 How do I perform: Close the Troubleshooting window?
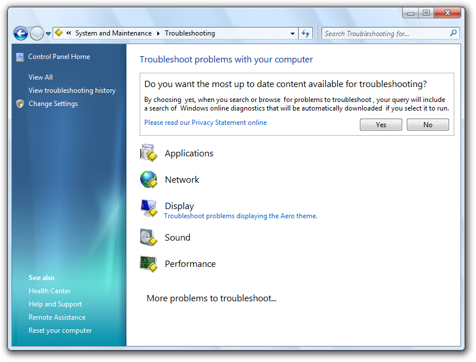click(x=447, y=13)
